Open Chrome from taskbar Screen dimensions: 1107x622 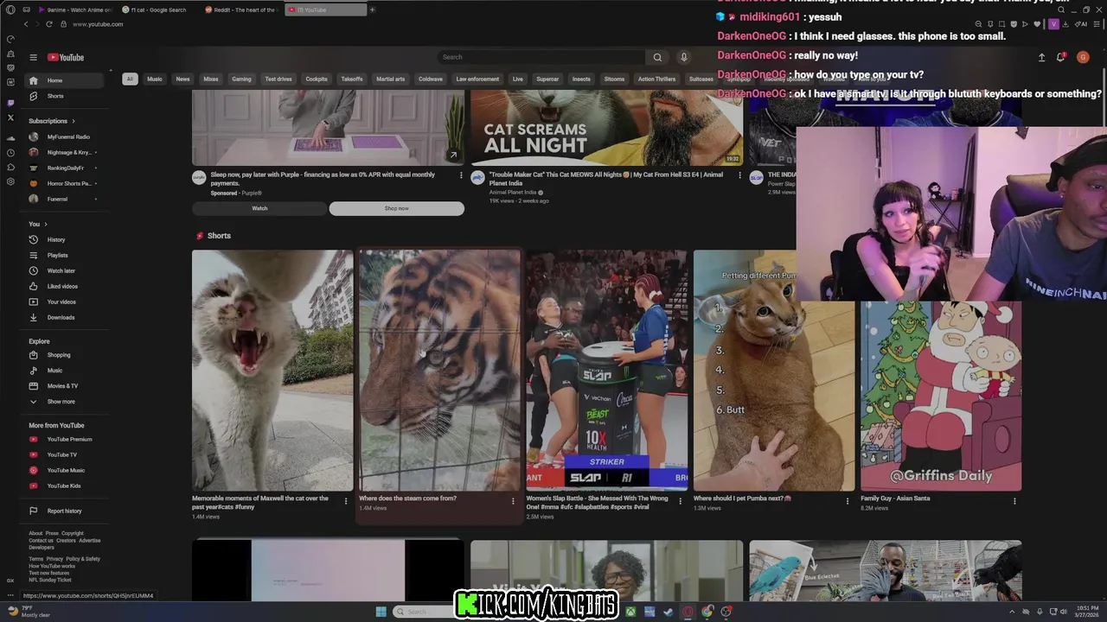pyautogui.click(x=707, y=612)
